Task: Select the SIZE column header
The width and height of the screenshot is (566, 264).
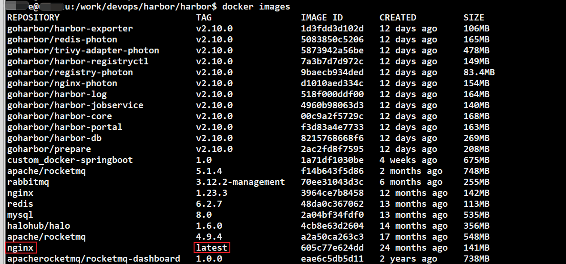Action: click(x=474, y=18)
